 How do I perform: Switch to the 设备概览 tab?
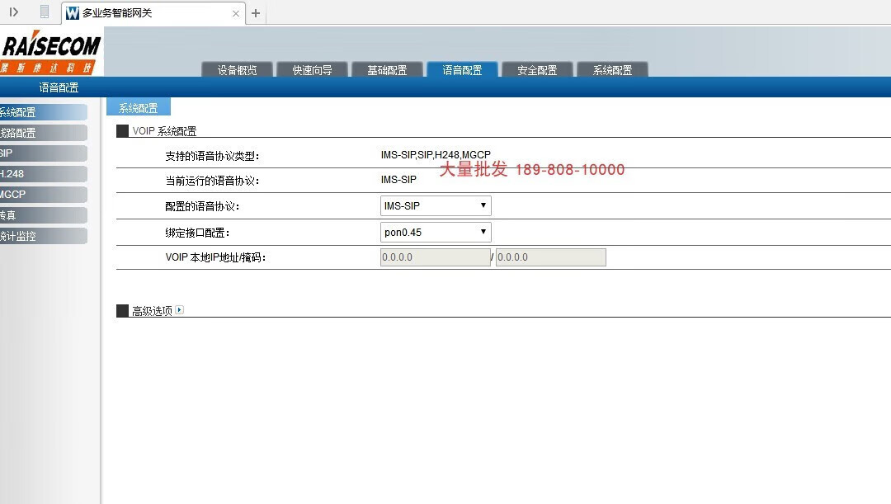[x=237, y=70]
